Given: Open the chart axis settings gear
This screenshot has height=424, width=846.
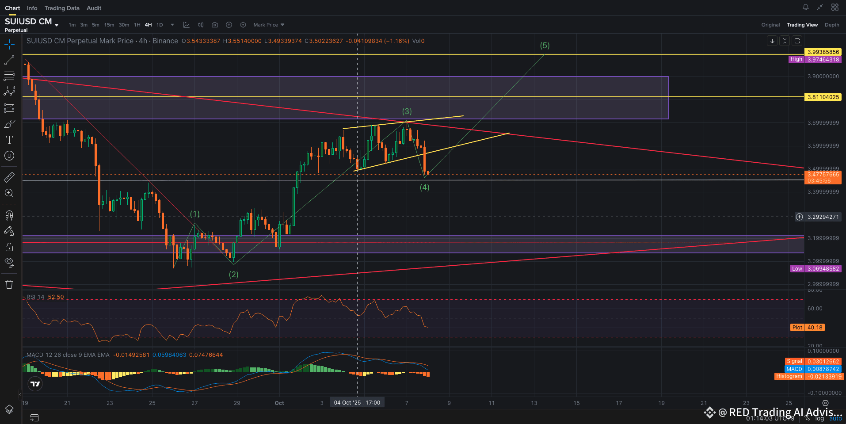Looking at the screenshot, I should (825, 403).
